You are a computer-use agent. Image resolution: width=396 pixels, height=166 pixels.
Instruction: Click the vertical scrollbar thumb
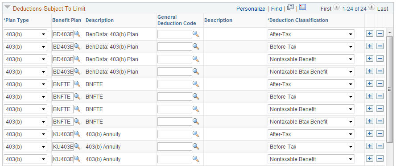[x=389, y=89]
